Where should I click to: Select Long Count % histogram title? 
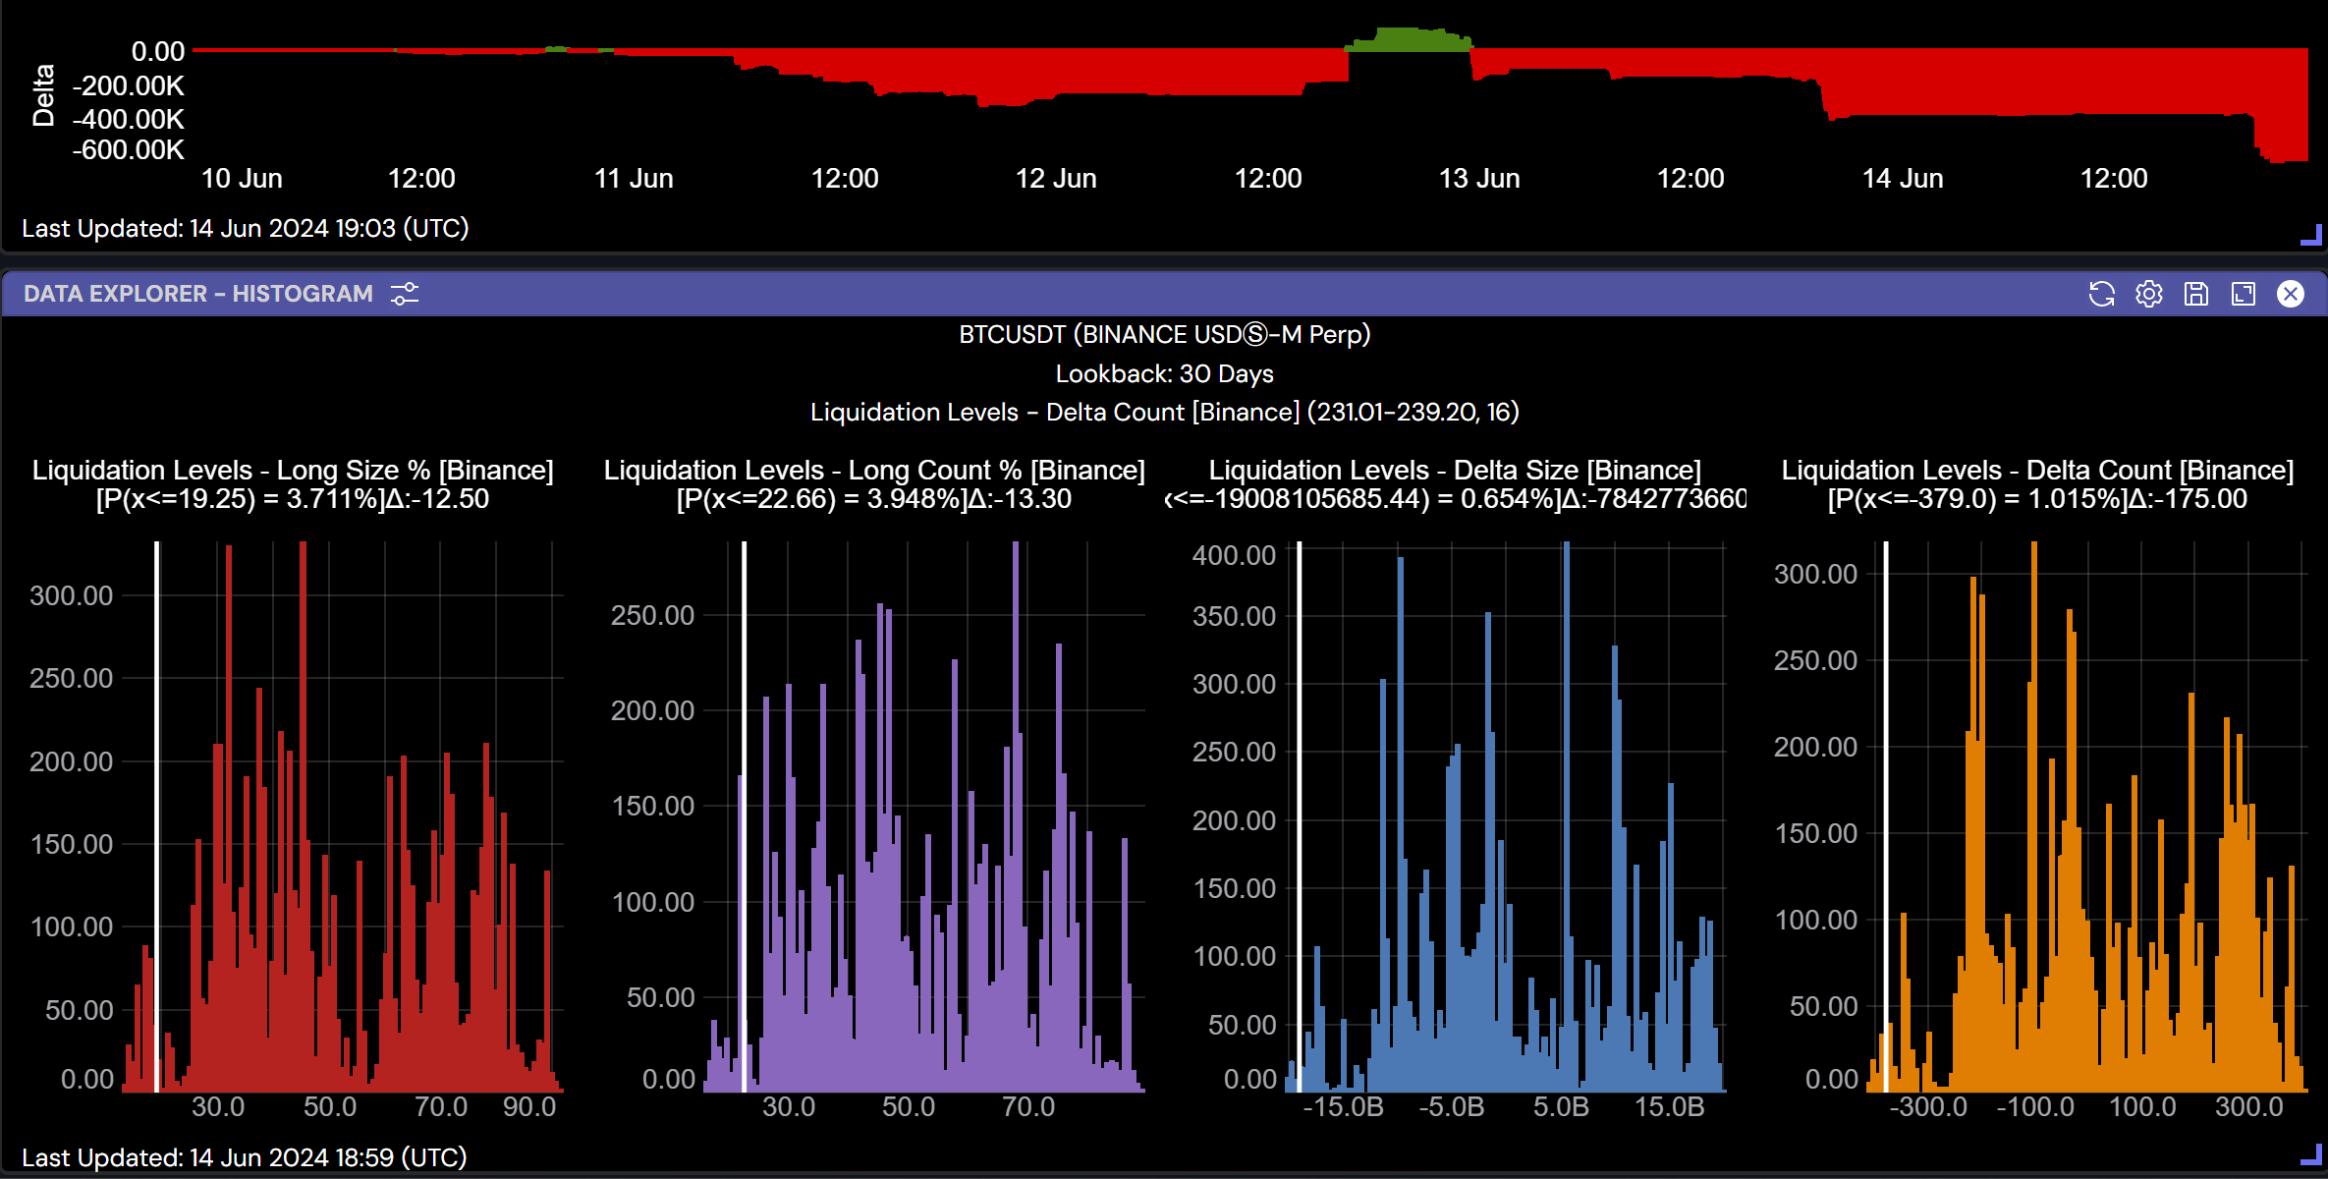click(874, 471)
